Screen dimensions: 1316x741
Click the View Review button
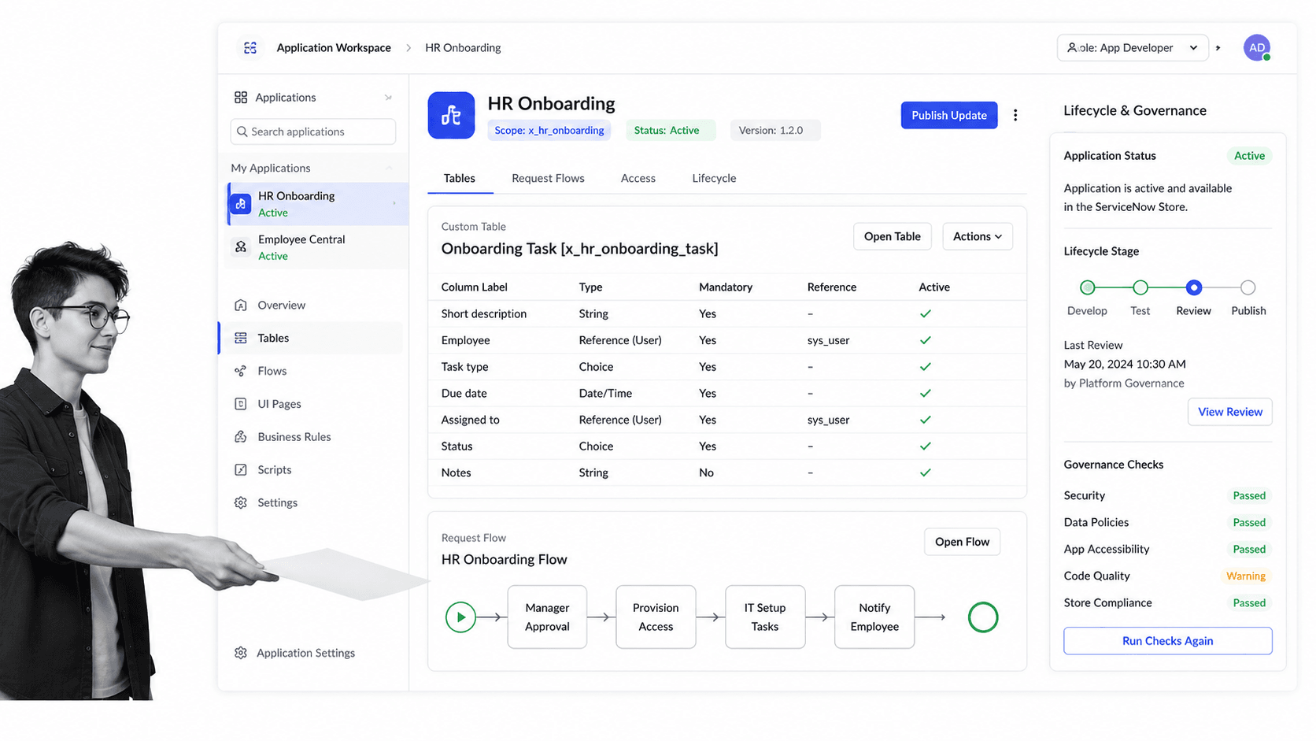point(1230,412)
